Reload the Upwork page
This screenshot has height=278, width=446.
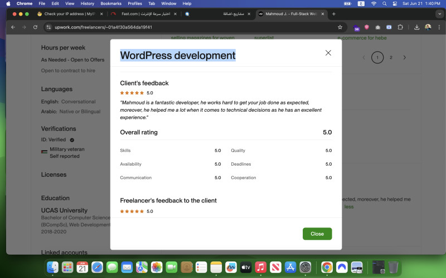(x=36, y=27)
